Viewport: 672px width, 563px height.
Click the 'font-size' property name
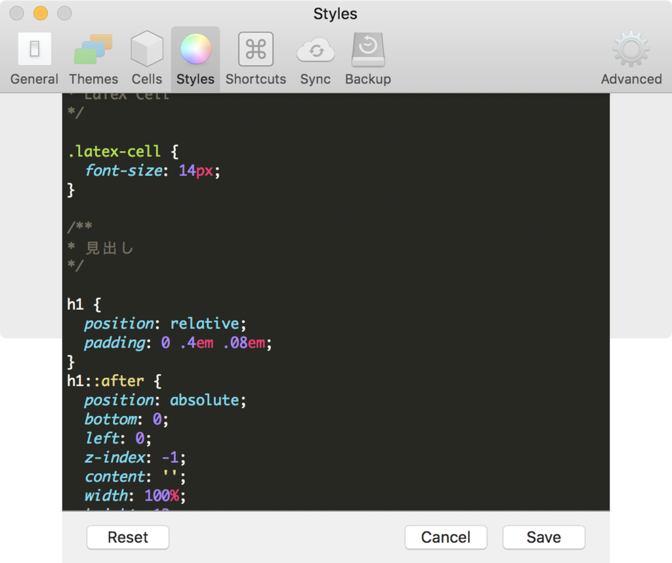[x=123, y=171]
